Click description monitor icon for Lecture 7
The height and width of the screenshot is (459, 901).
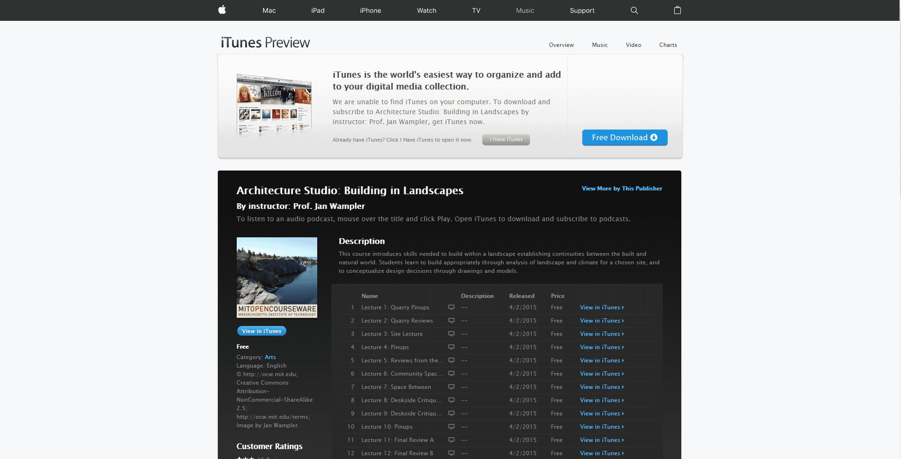[452, 387]
